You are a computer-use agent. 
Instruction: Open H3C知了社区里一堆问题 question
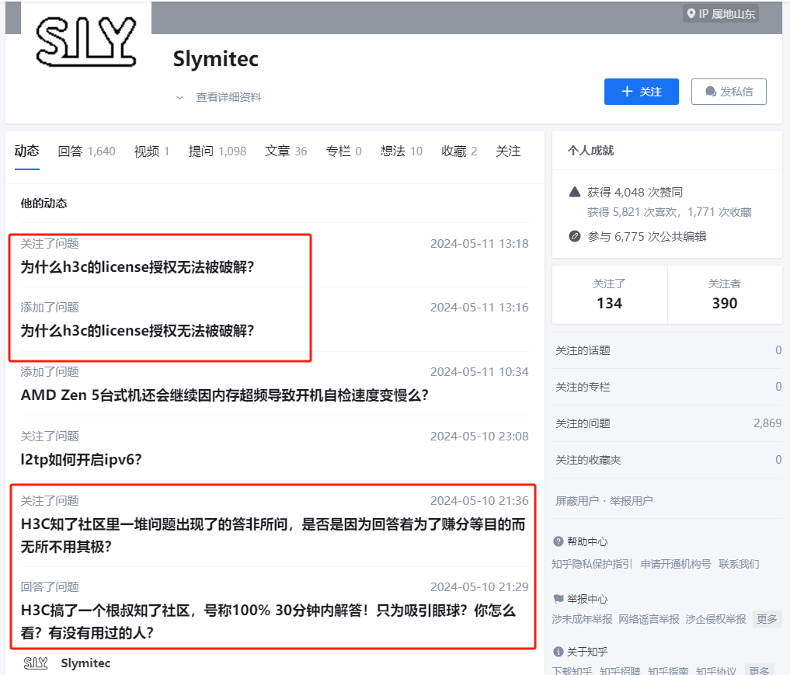[273, 535]
